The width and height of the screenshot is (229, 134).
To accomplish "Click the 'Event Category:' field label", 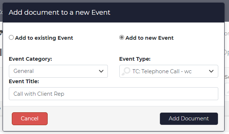I will (x=30, y=59).
